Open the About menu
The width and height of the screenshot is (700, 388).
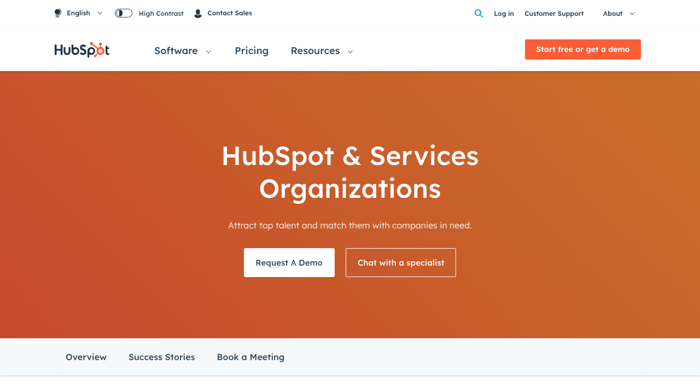pyautogui.click(x=612, y=14)
